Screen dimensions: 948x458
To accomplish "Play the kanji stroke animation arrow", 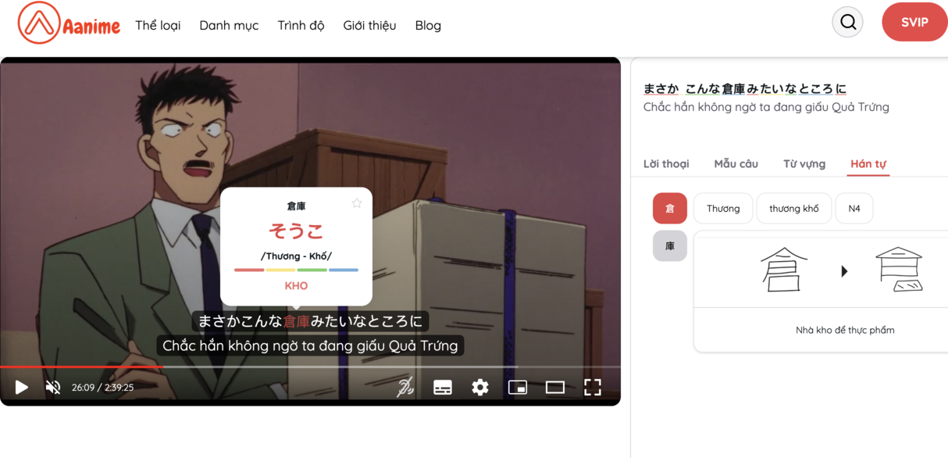I will coord(844,271).
